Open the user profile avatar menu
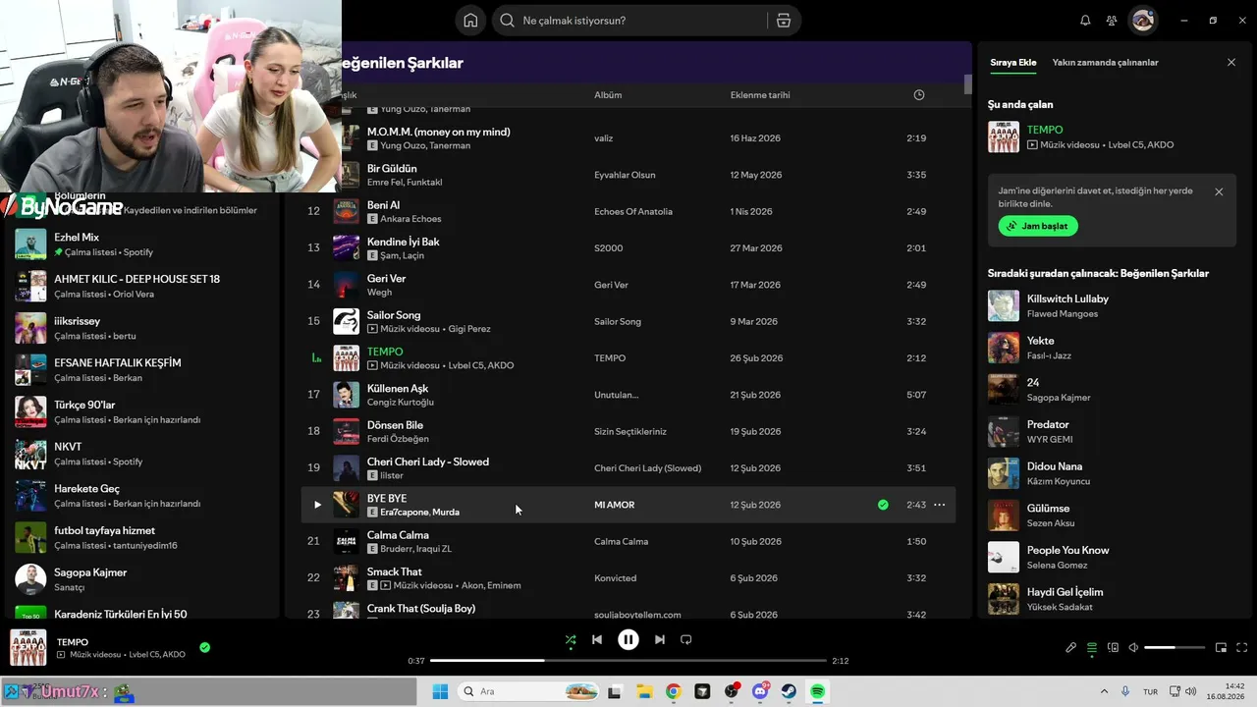 (x=1142, y=21)
